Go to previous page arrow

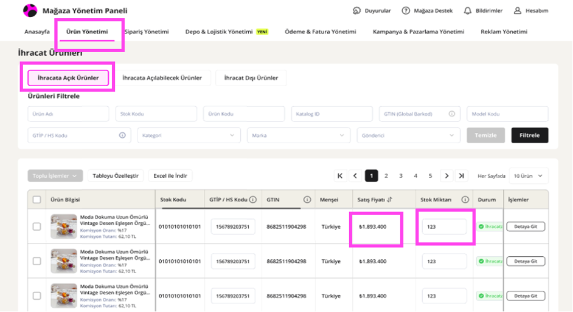point(355,175)
